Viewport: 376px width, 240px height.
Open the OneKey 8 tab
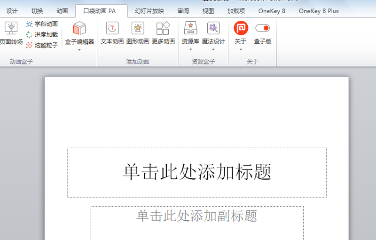272,11
